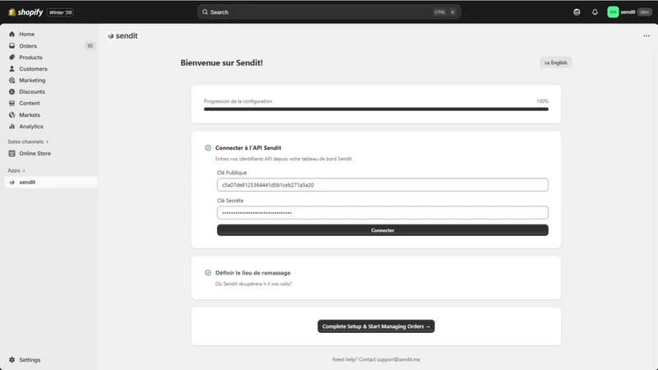Click the Bienvenue sur Sendit! title
Screen dimensions: 658x370
coord(221,63)
